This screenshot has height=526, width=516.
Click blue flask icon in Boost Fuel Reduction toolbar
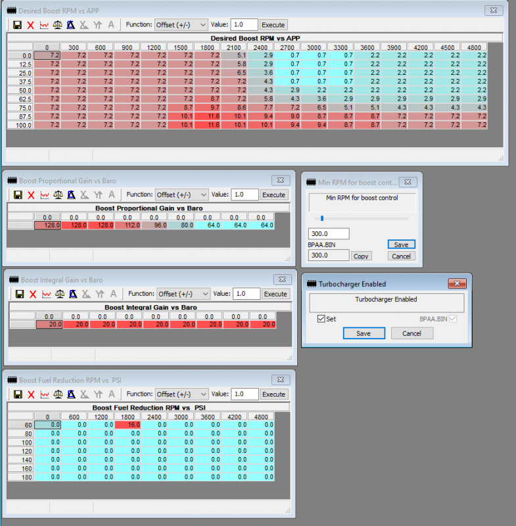tap(70, 394)
